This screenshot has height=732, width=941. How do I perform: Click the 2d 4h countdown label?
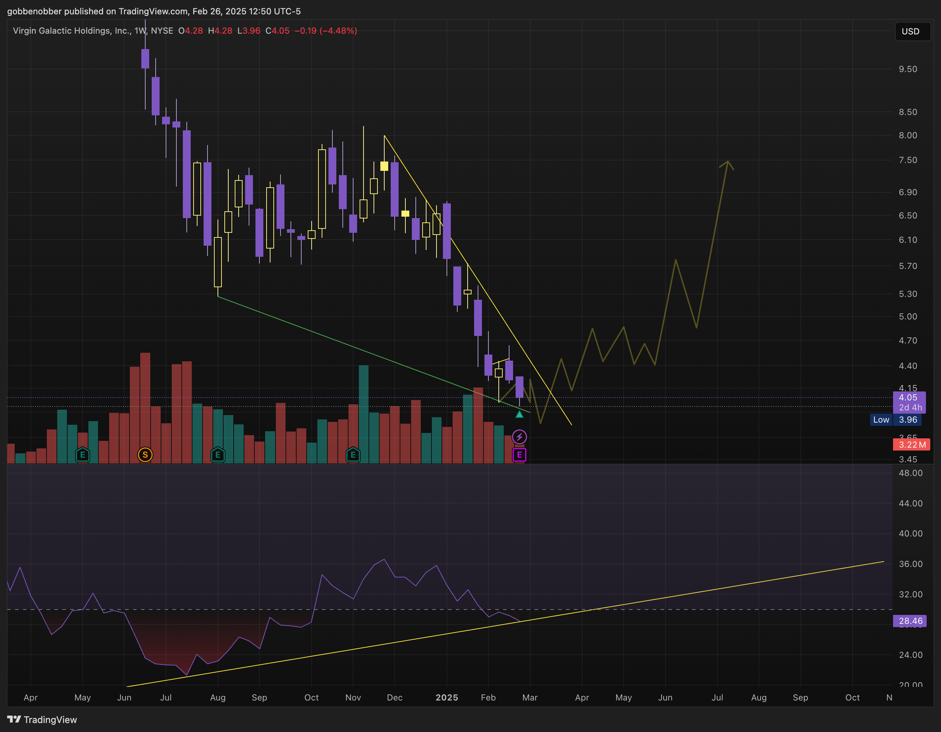[910, 408]
